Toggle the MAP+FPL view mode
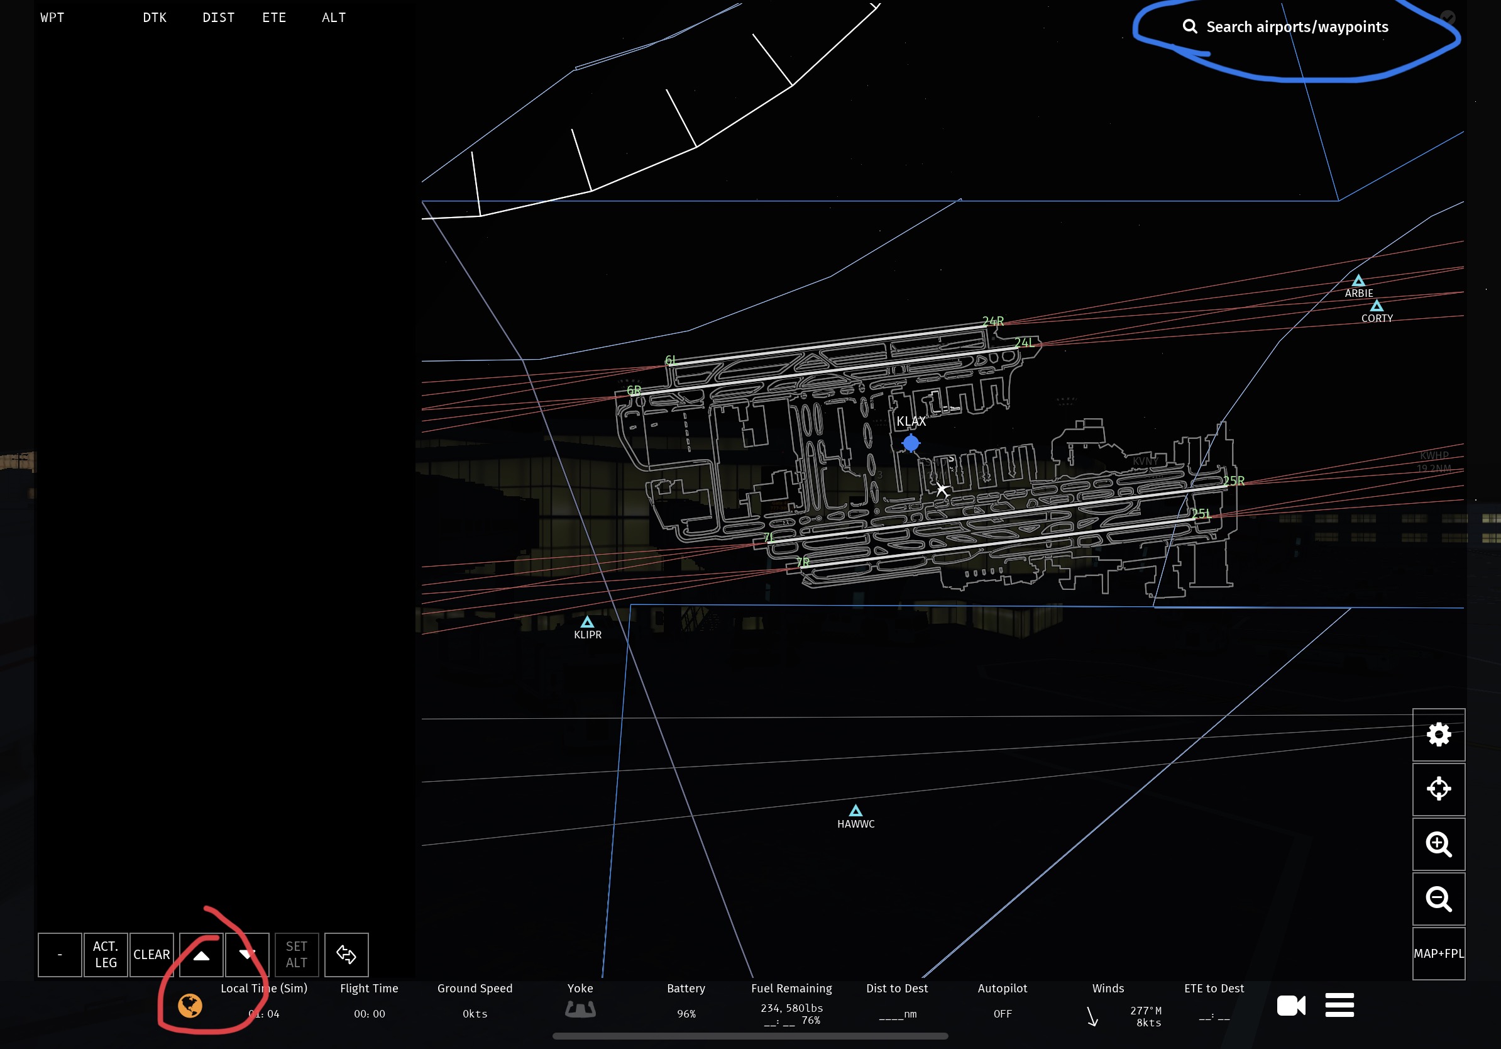 1438,953
